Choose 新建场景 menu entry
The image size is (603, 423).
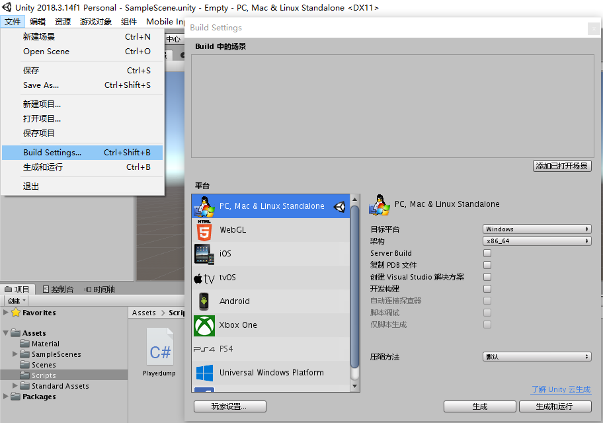coord(82,37)
